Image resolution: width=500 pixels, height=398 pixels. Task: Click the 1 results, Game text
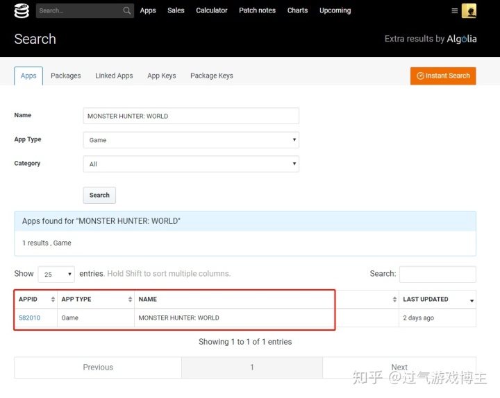[x=47, y=243]
